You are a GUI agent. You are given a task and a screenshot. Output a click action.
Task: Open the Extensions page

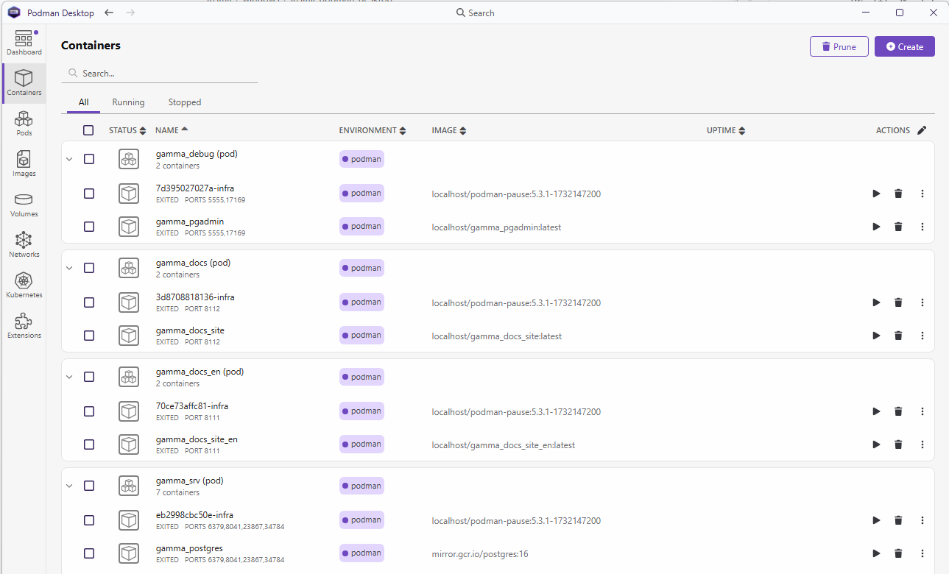tap(24, 326)
